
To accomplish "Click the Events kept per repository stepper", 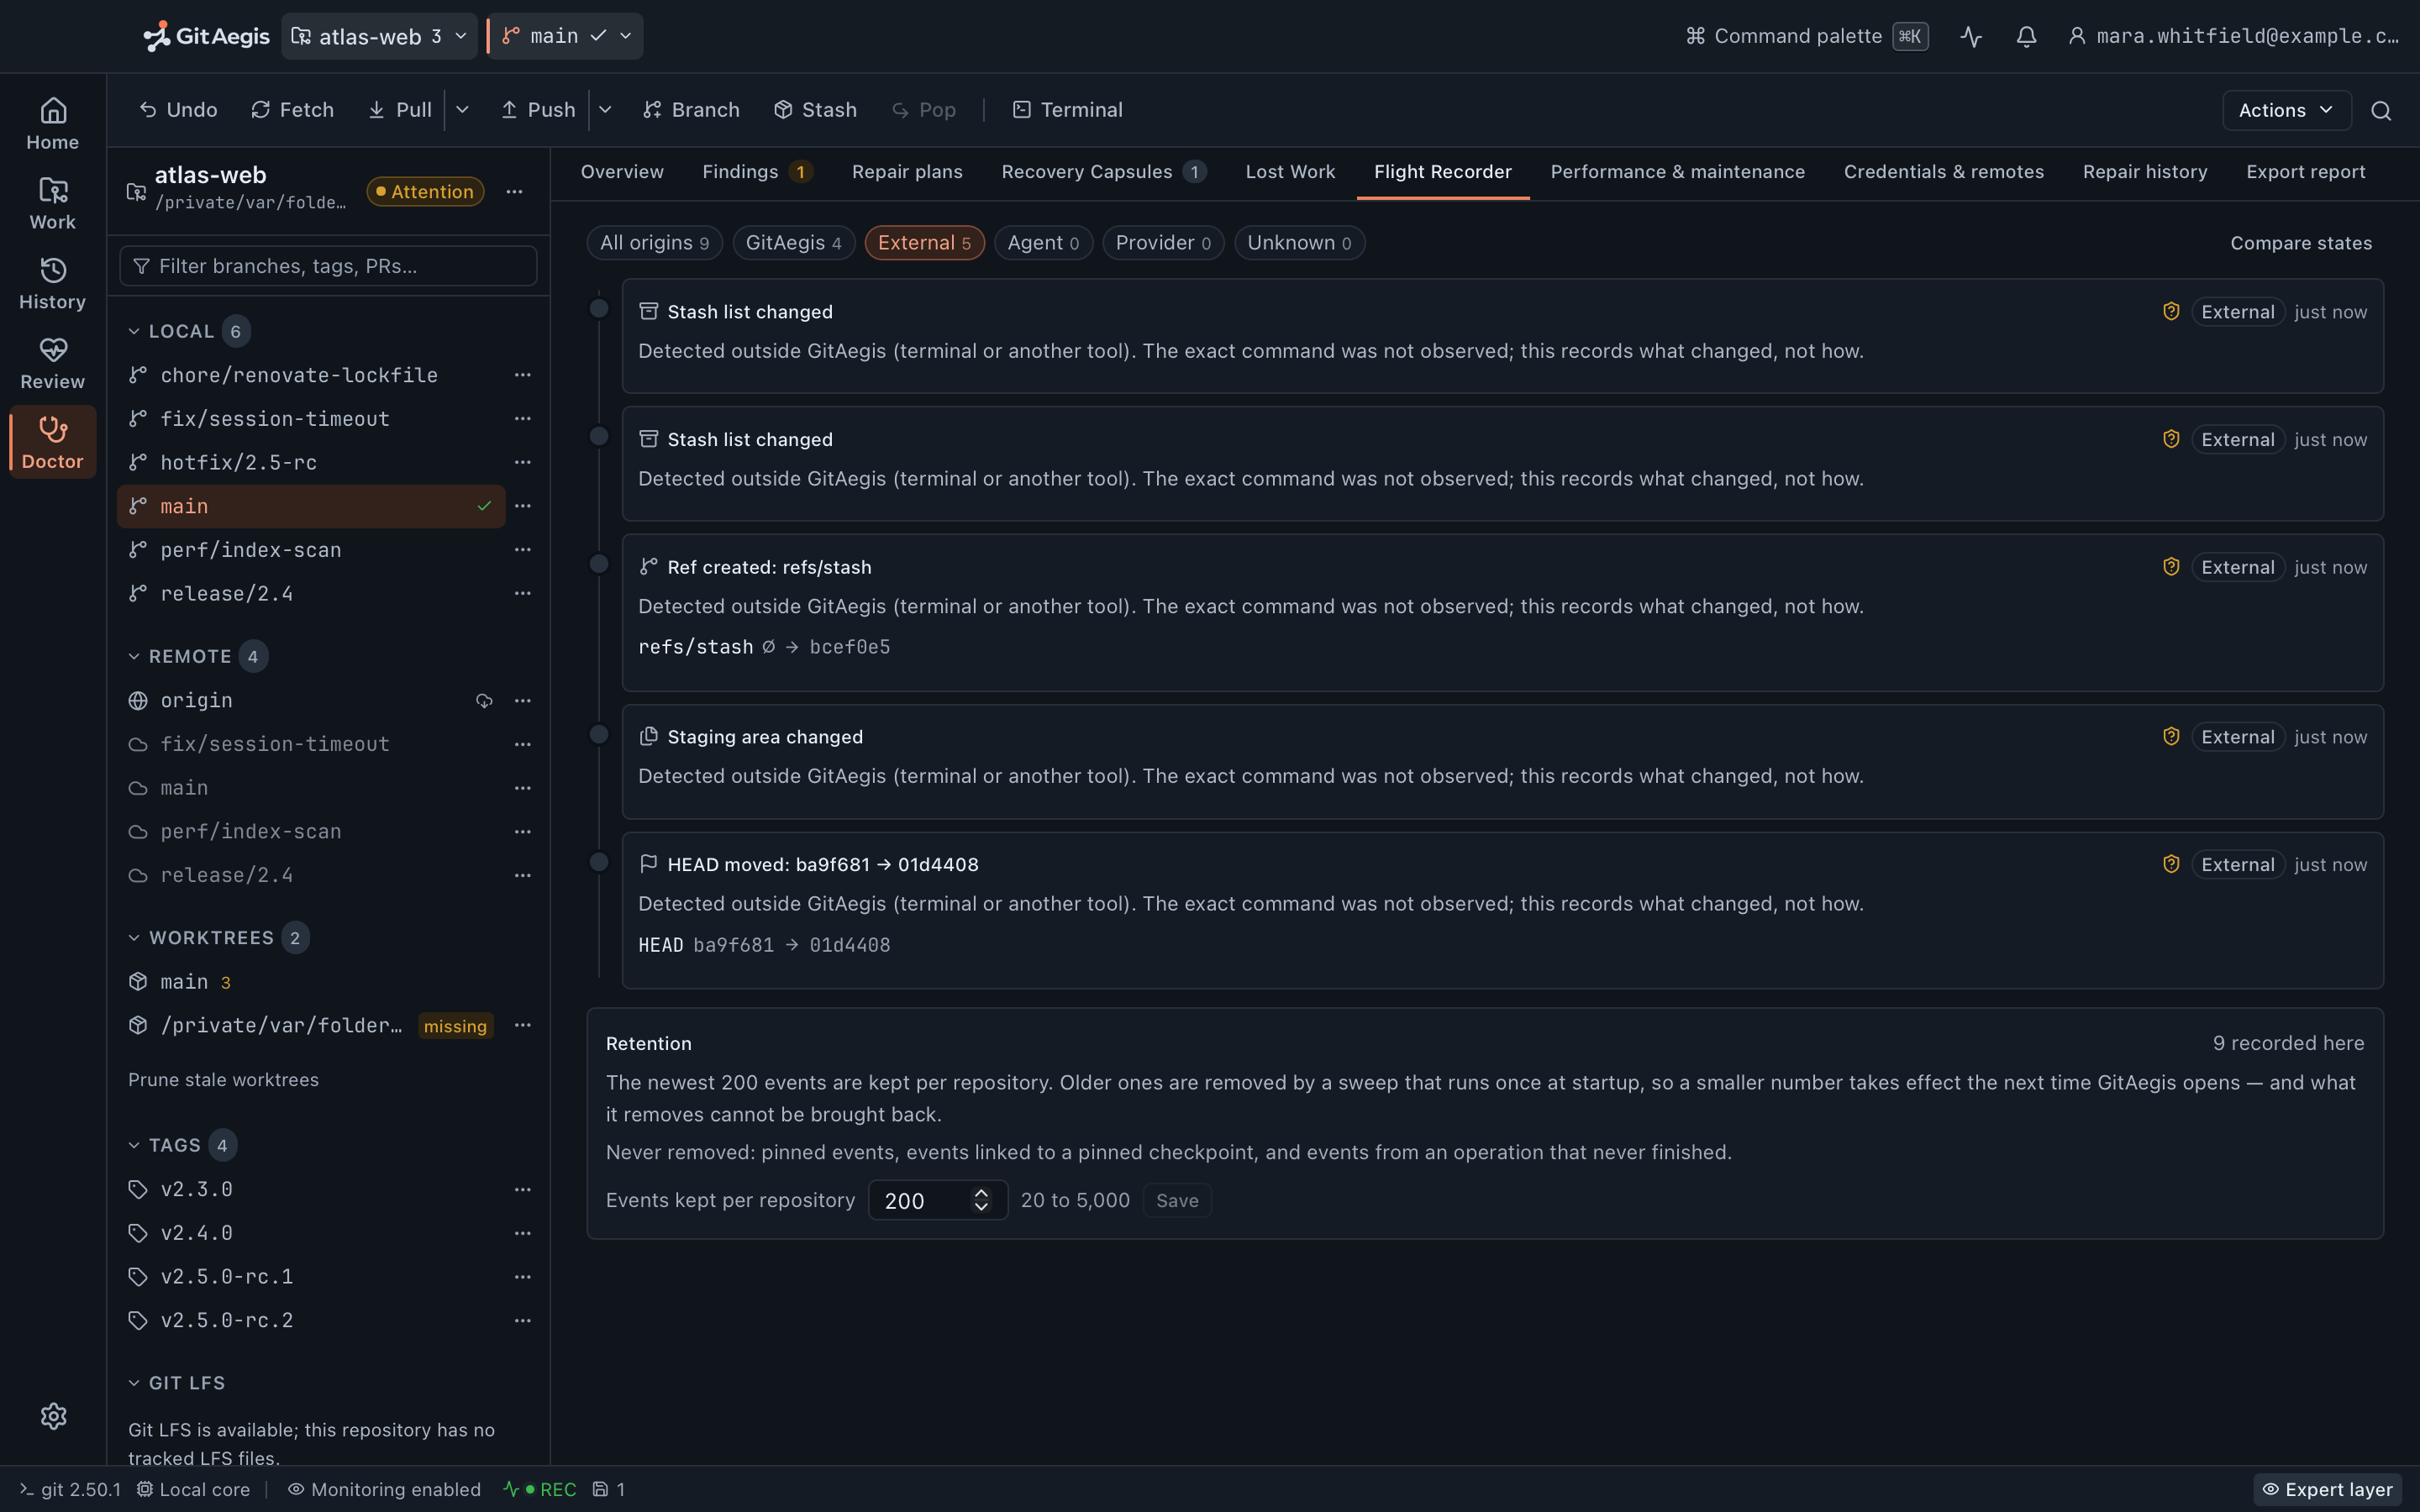I will click(x=981, y=1200).
